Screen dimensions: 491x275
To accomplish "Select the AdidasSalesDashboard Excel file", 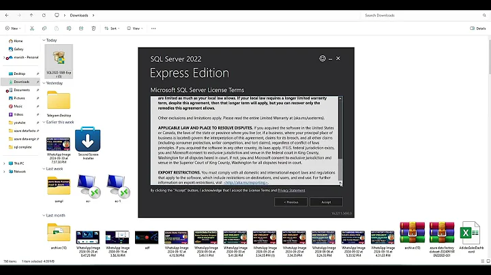I will click(x=471, y=237).
